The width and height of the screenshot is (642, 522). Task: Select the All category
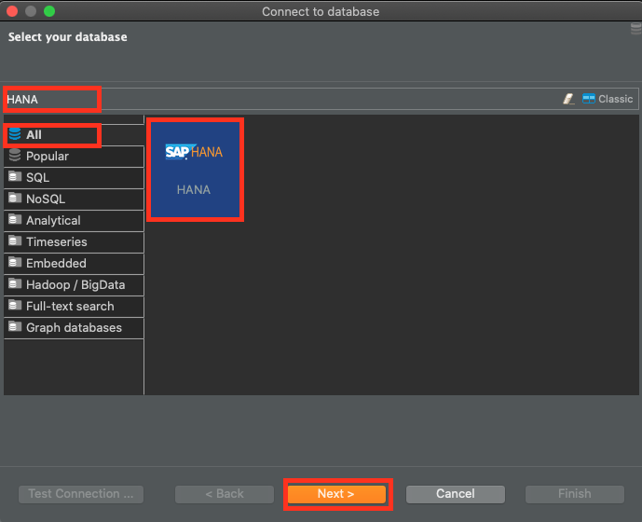coord(74,135)
